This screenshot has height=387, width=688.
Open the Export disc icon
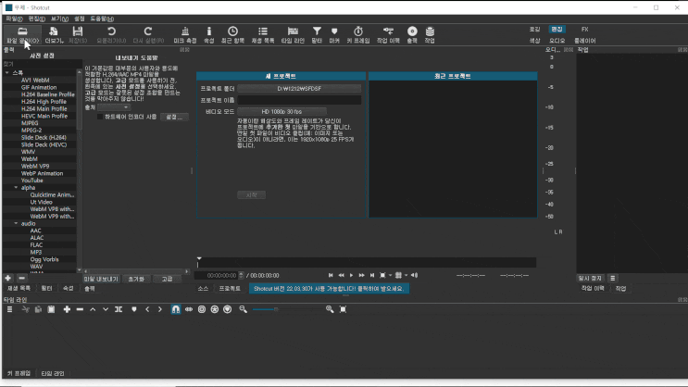click(x=412, y=34)
